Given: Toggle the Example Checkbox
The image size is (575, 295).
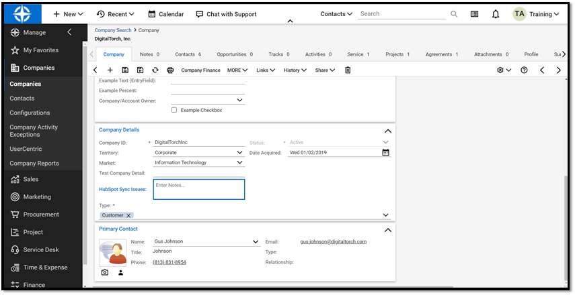Looking at the screenshot, I should click(174, 110).
